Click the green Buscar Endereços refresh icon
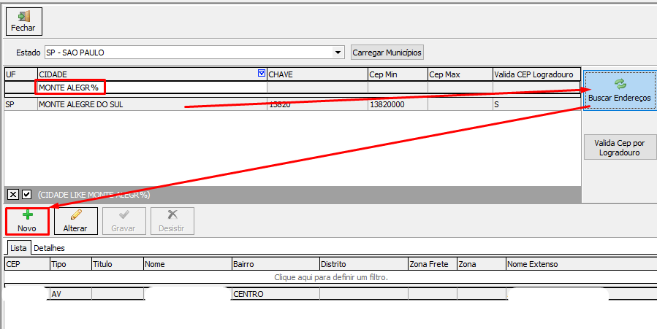The image size is (657, 329). (620, 84)
